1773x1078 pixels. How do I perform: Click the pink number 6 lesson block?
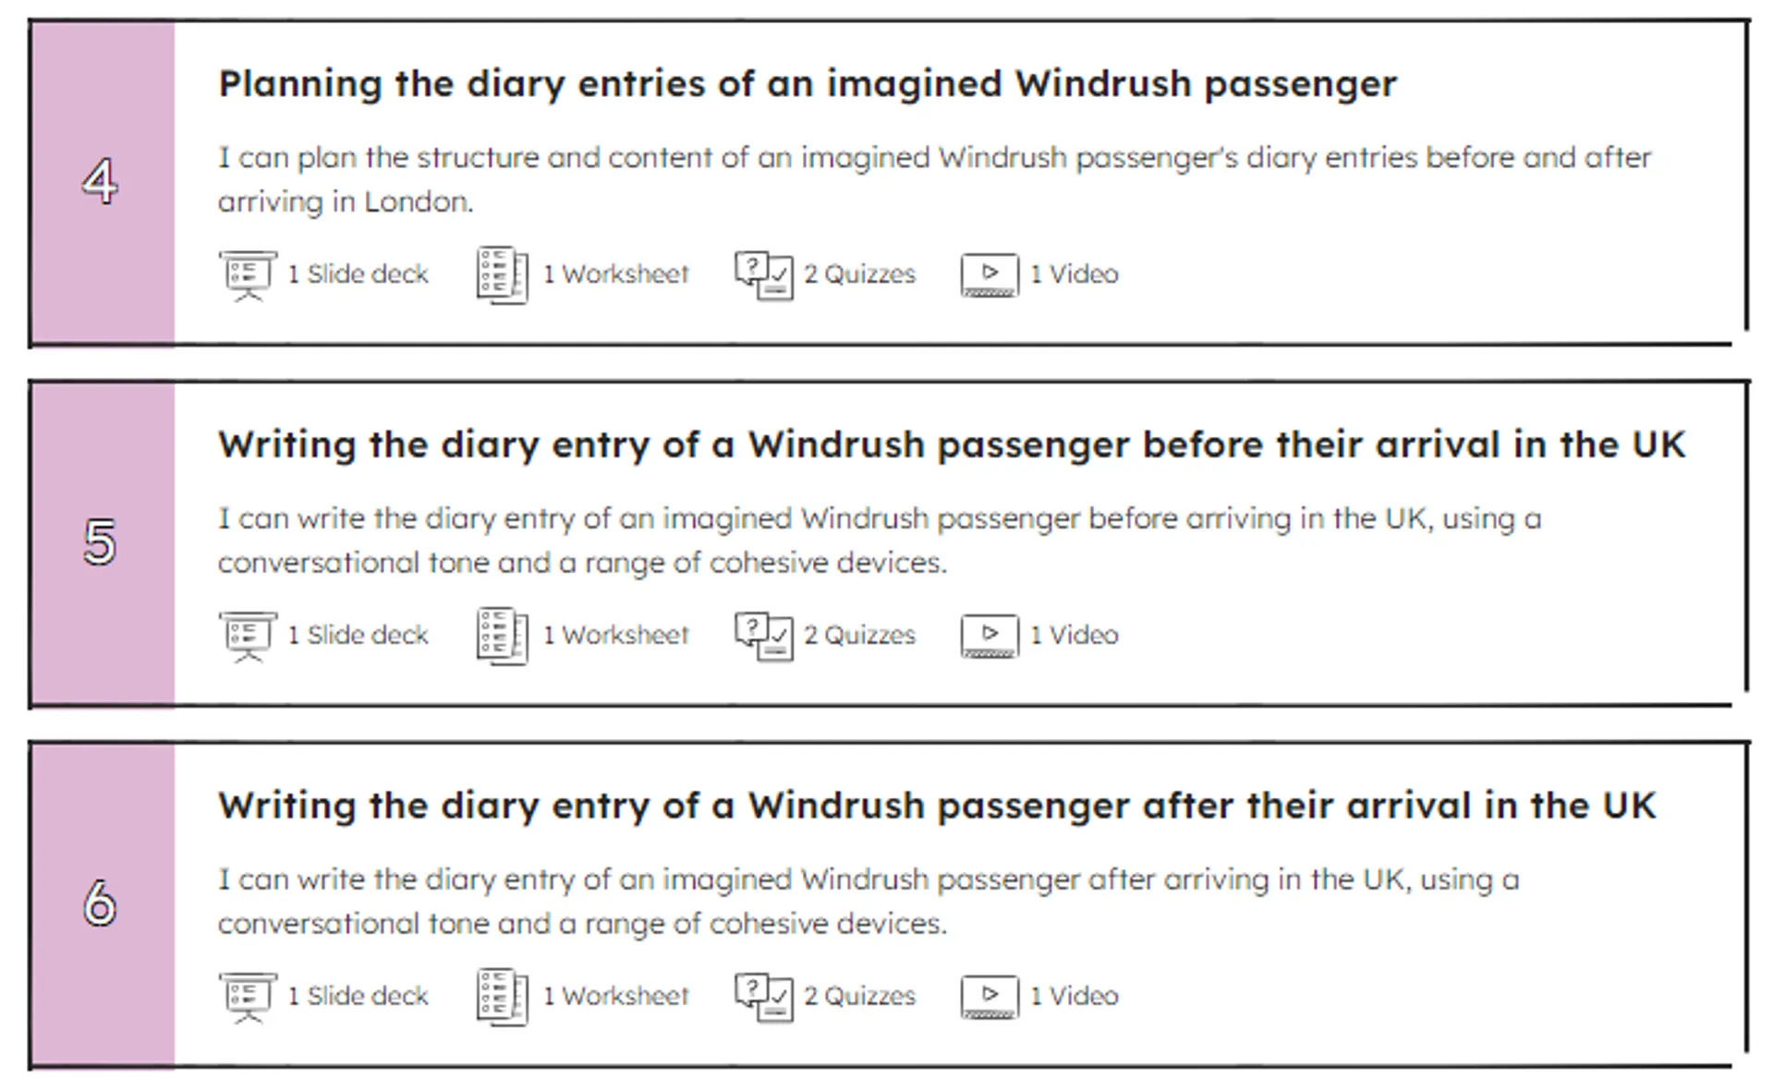point(102,904)
